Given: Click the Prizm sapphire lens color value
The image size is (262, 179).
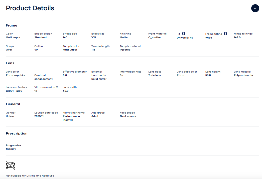Looking at the screenshot, I should (16, 75).
